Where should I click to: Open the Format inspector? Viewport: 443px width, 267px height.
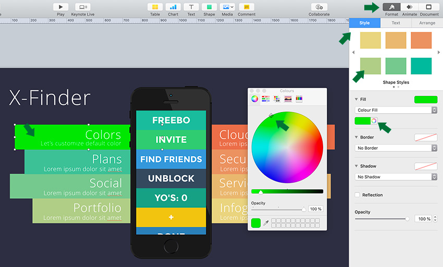391,7
